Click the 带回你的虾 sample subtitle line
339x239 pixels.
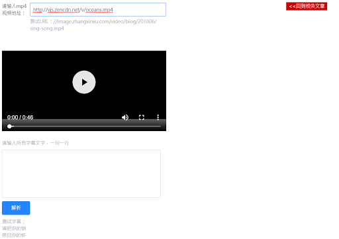pos(14,235)
